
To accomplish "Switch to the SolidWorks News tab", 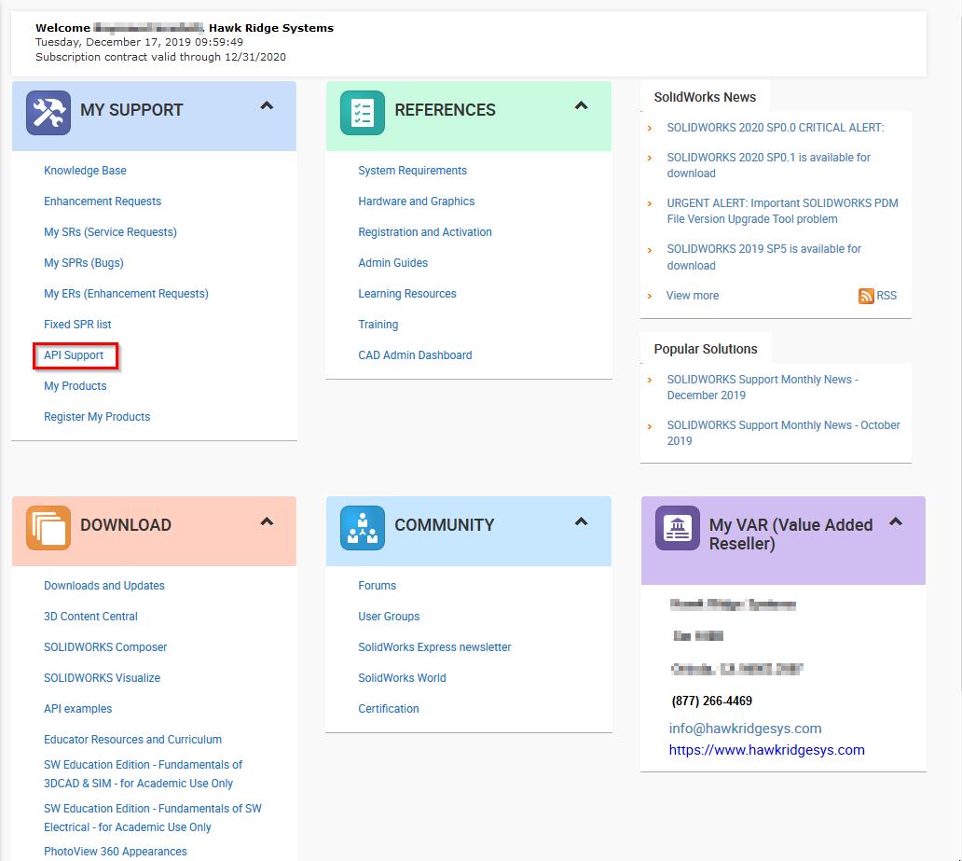I will tap(705, 97).
